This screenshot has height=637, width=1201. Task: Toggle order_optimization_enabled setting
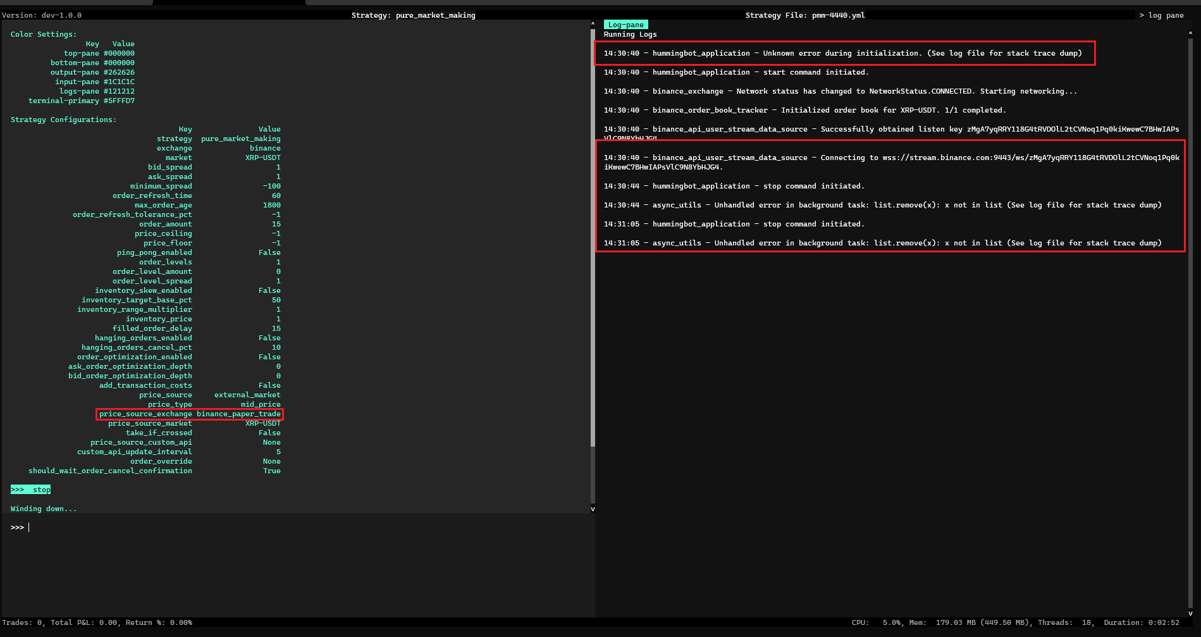pos(269,356)
